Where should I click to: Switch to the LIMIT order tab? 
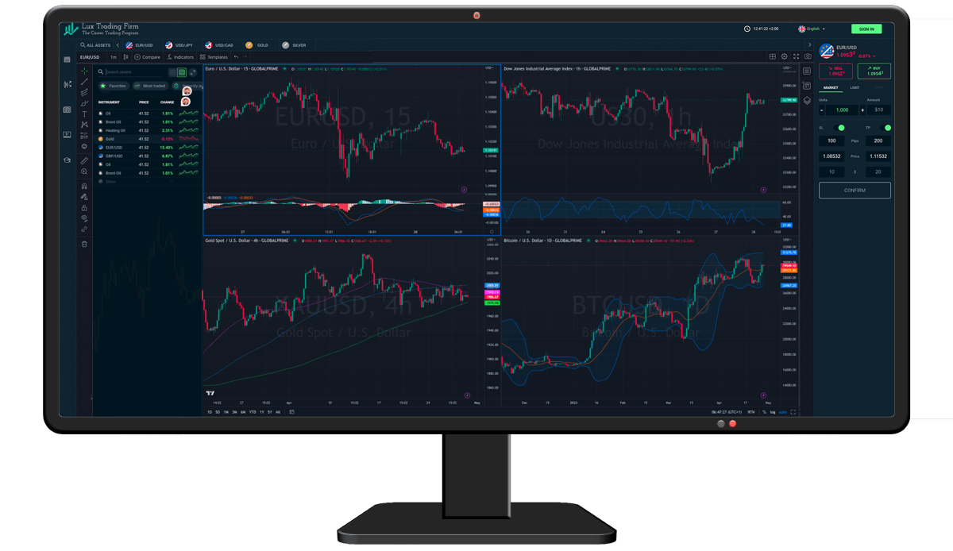pyautogui.click(x=855, y=88)
